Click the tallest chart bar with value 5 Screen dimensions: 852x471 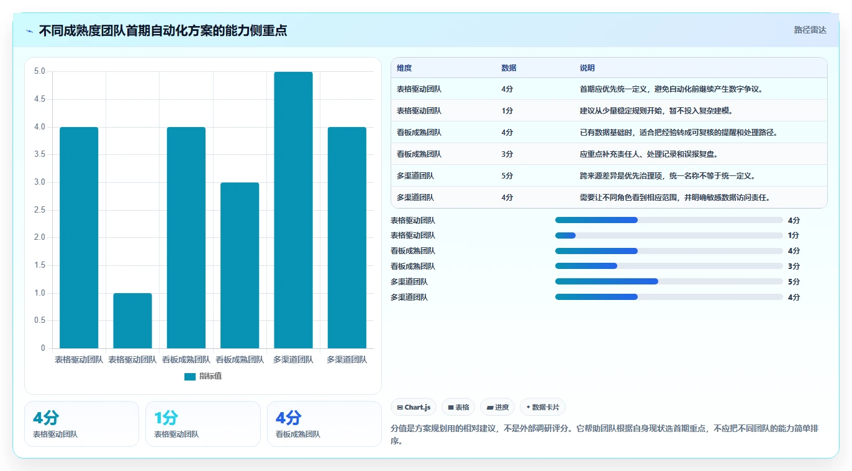(293, 210)
